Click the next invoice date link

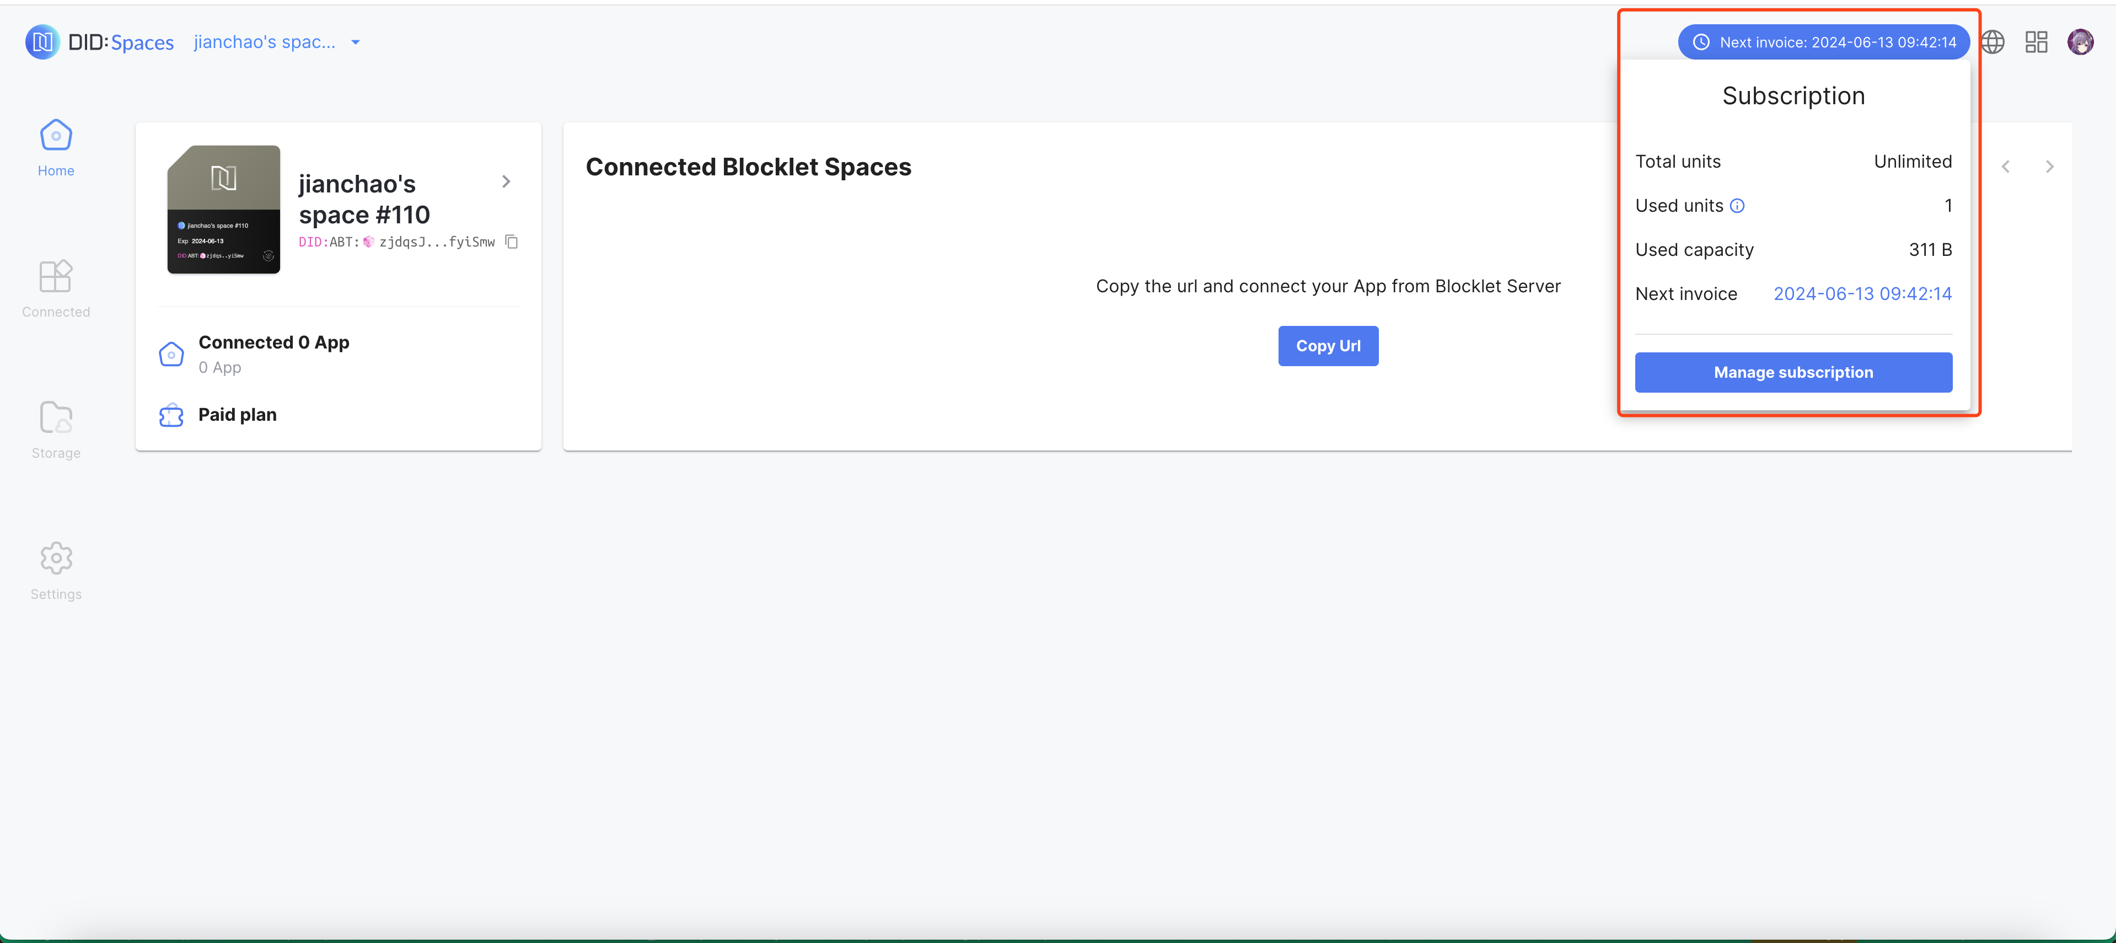[x=1862, y=294]
